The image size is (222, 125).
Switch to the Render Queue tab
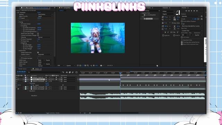[22, 69]
